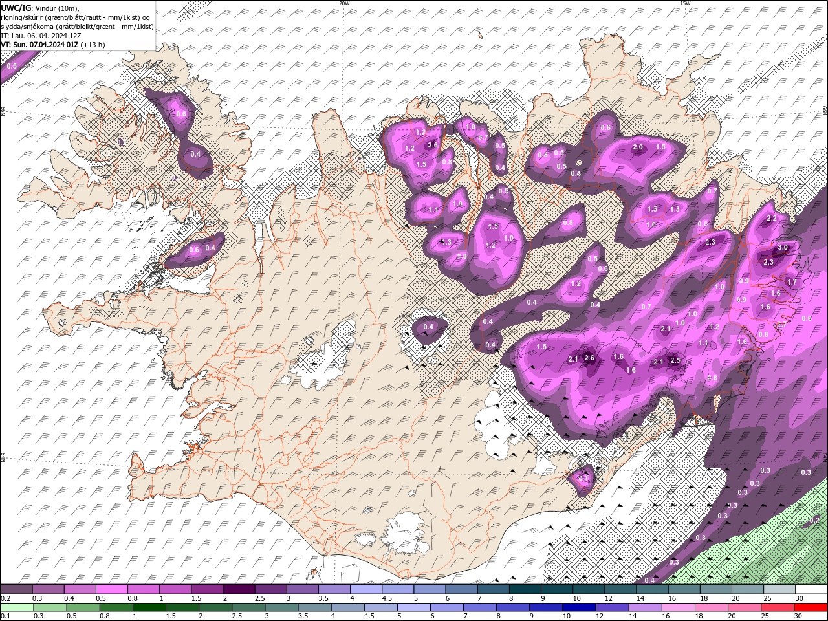This screenshot has height=621, width=828.
Task: Select lavender rain swatch between 5 and 6
Action: coord(413,607)
